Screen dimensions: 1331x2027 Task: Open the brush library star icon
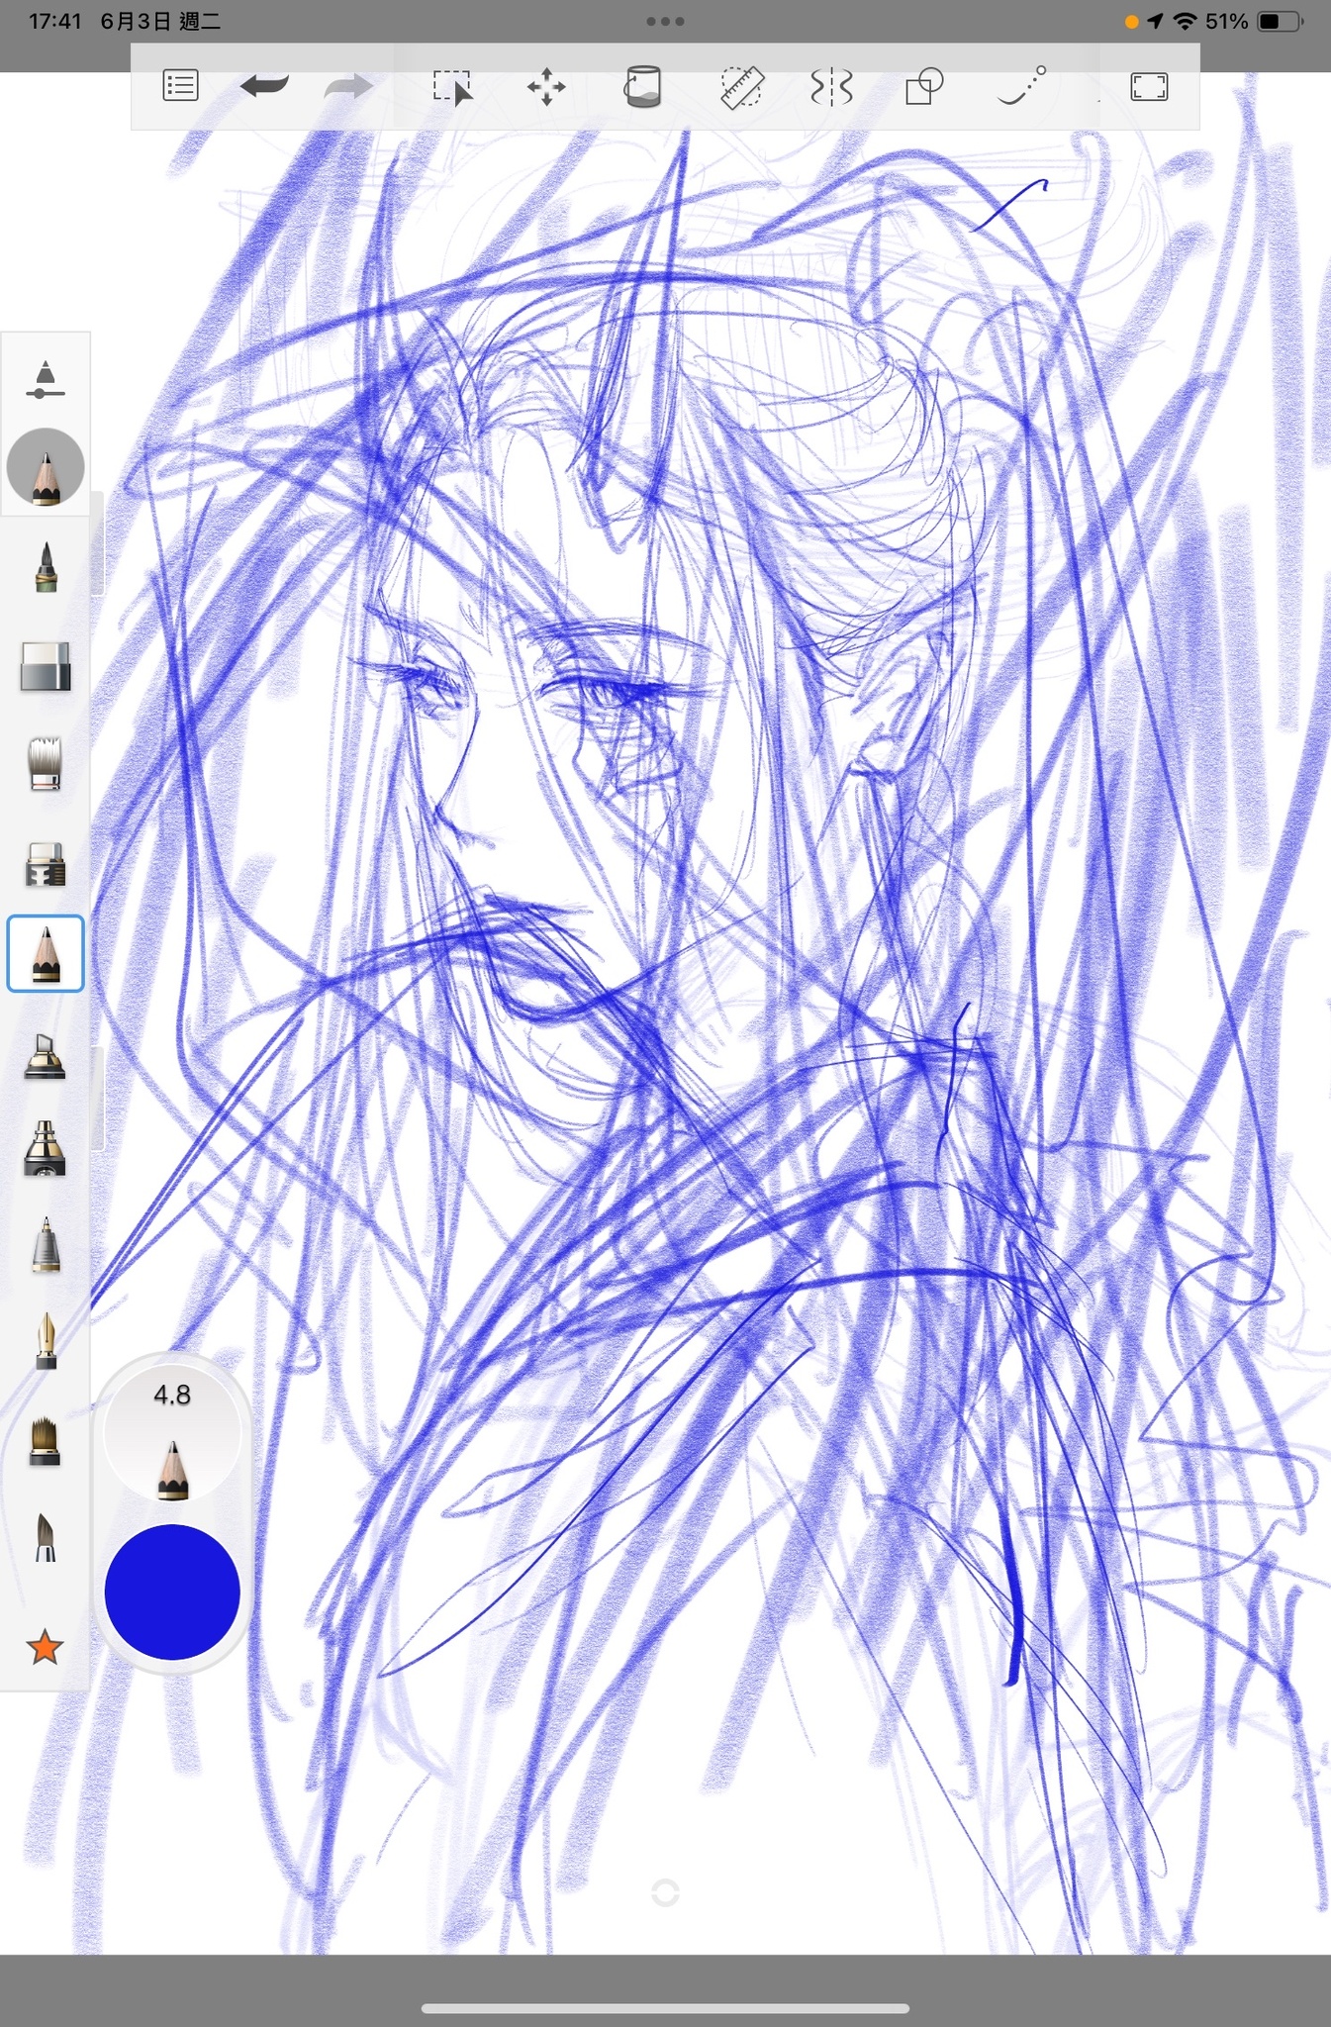(x=46, y=1648)
